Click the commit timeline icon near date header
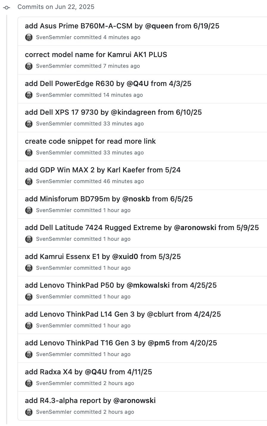Viewport: 267px width, 426px height. pos(7,7)
